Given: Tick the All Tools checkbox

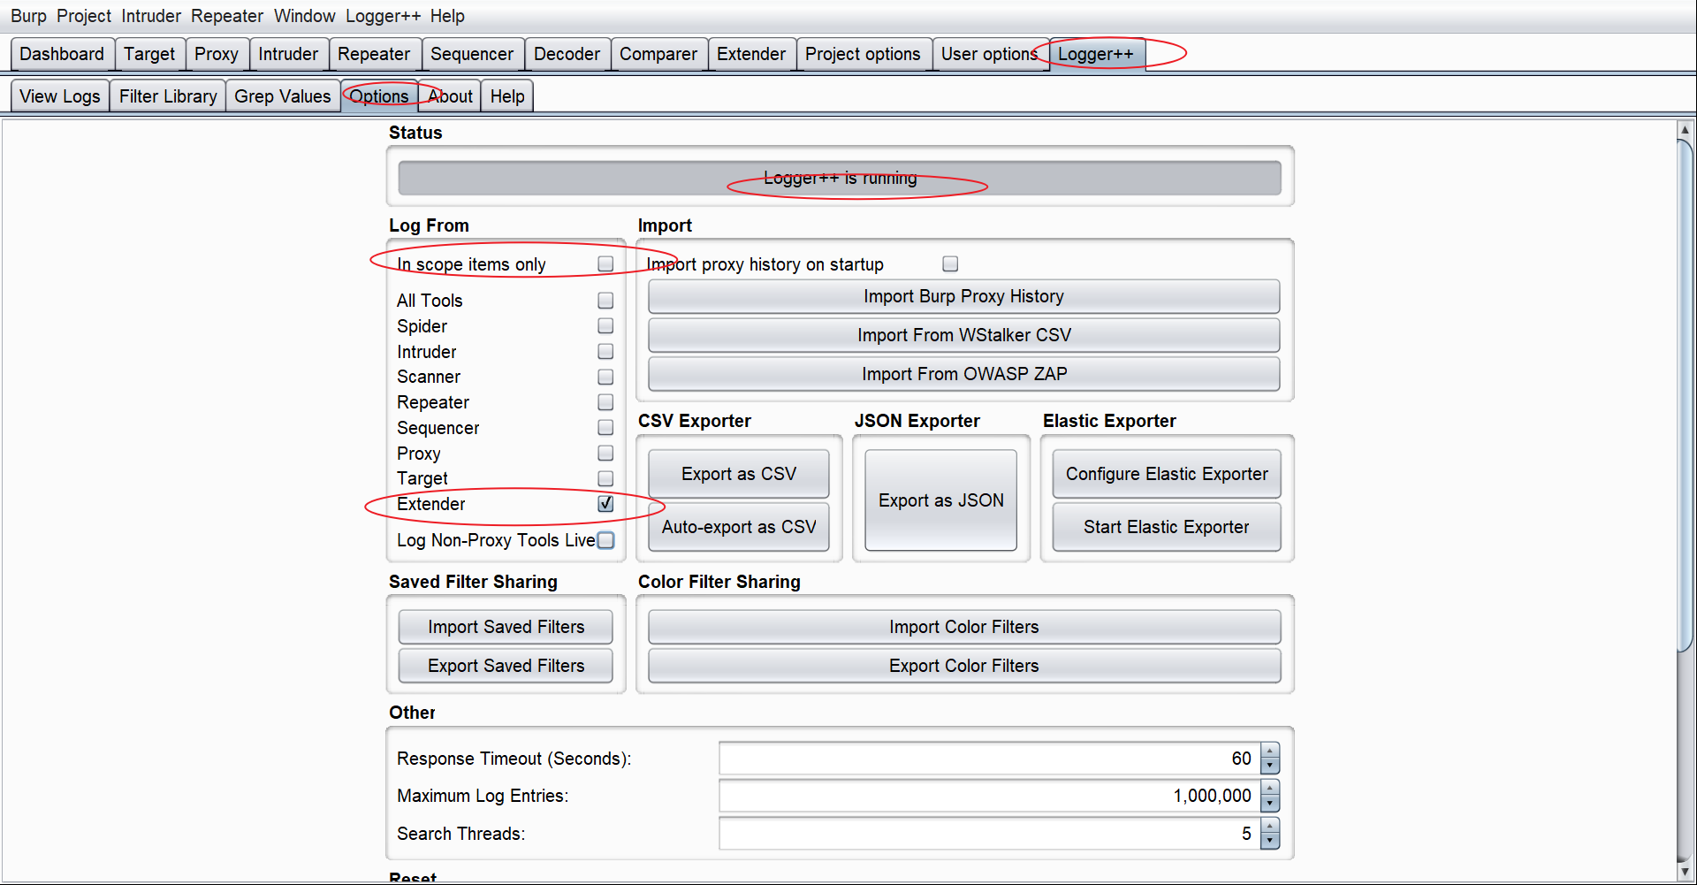Looking at the screenshot, I should [605, 301].
